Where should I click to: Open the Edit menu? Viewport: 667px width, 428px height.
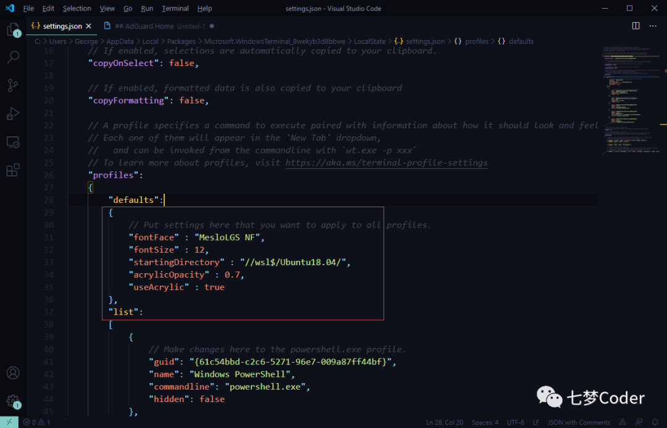click(x=48, y=9)
